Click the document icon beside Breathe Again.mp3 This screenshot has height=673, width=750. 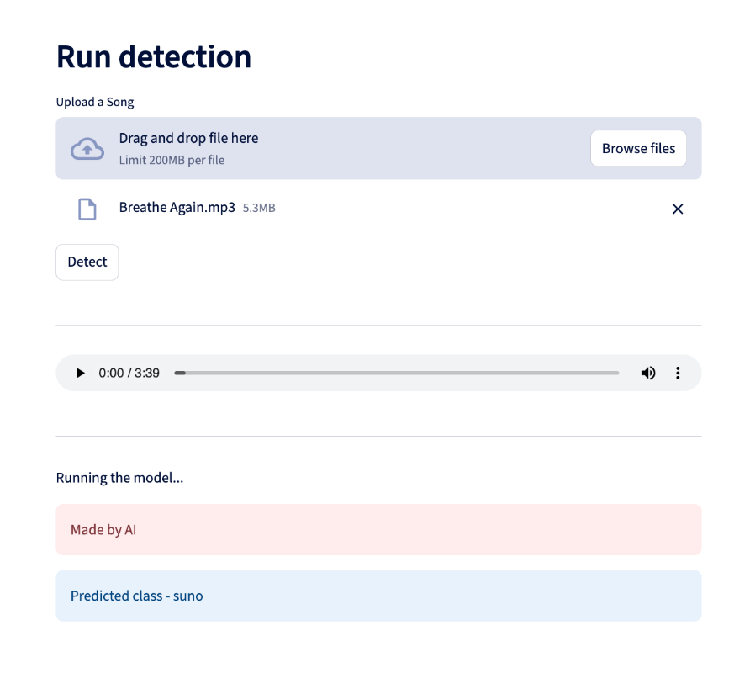click(x=87, y=209)
